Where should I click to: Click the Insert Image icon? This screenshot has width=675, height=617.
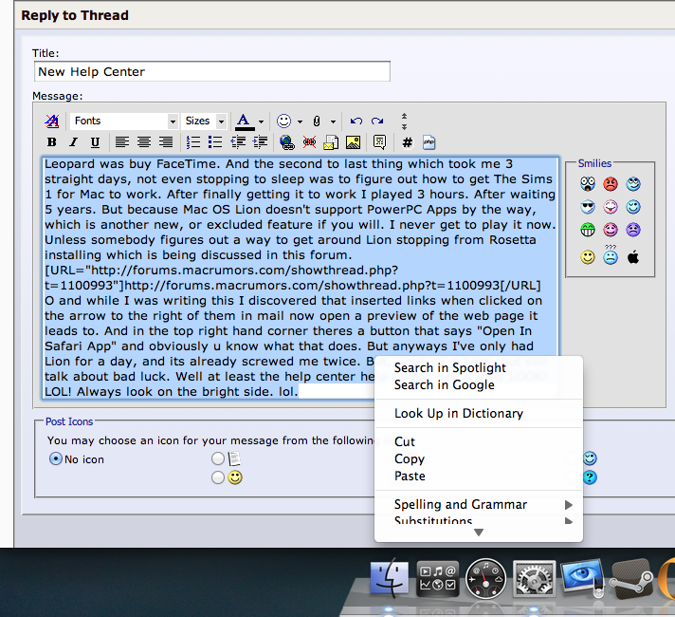pos(353,142)
